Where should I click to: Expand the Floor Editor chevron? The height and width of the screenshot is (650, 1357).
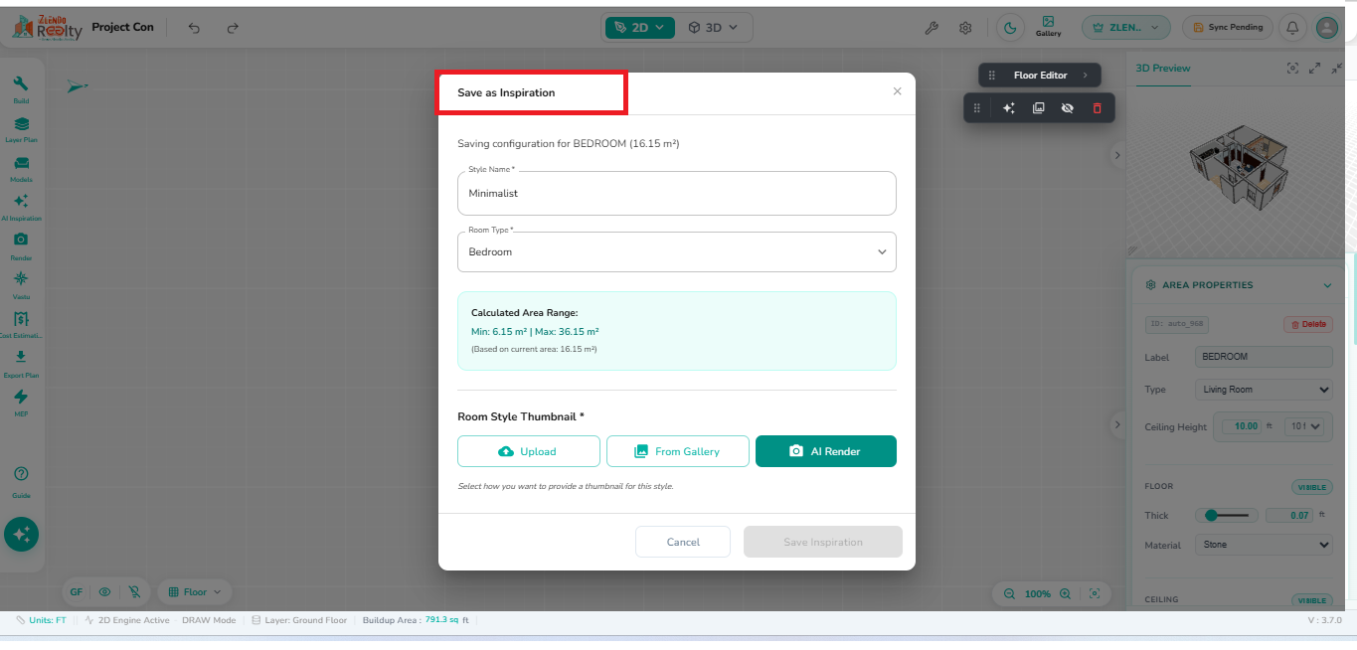coord(1085,76)
